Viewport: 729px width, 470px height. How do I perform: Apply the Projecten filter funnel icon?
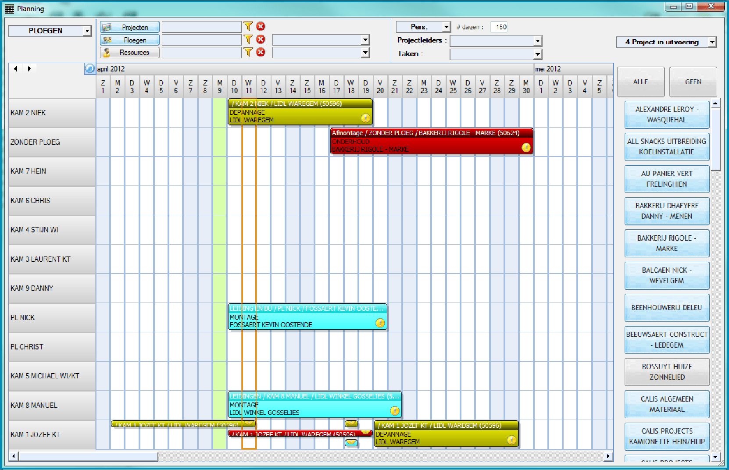pyautogui.click(x=249, y=26)
